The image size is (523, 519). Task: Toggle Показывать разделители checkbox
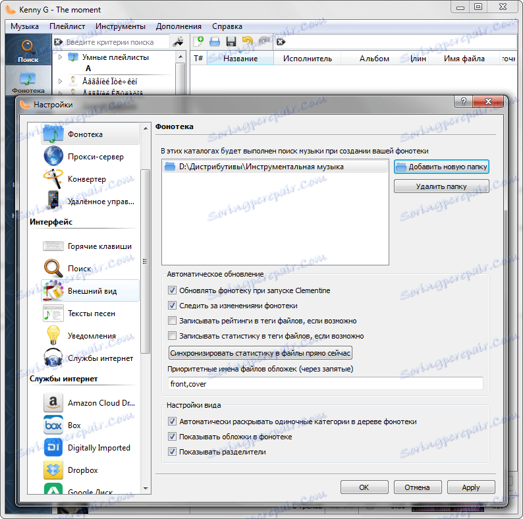[x=172, y=452]
